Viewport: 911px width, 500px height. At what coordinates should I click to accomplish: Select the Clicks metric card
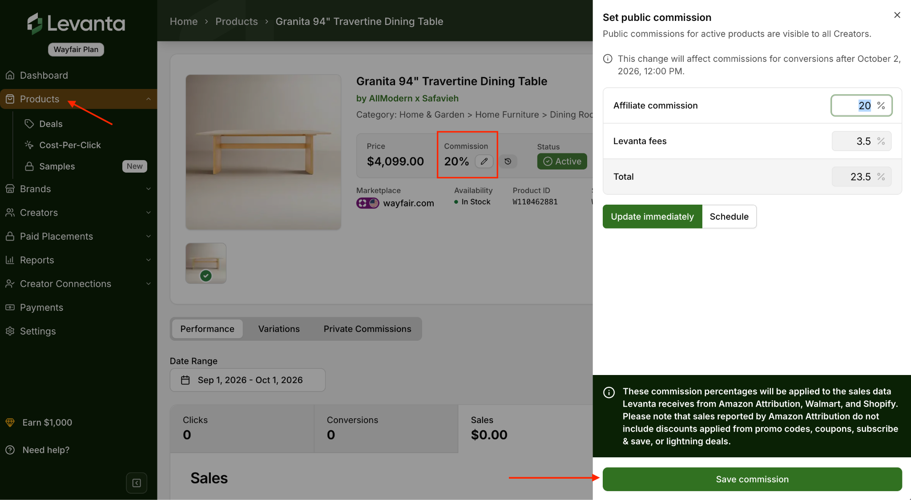(x=242, y=429)
